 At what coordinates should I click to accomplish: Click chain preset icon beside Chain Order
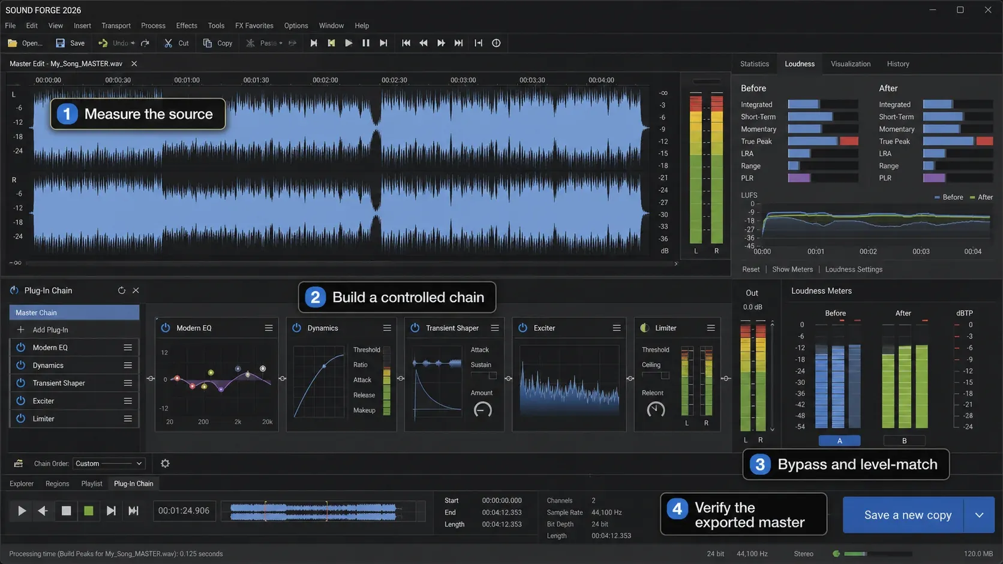pyautogui.click(x=19, y=463)
